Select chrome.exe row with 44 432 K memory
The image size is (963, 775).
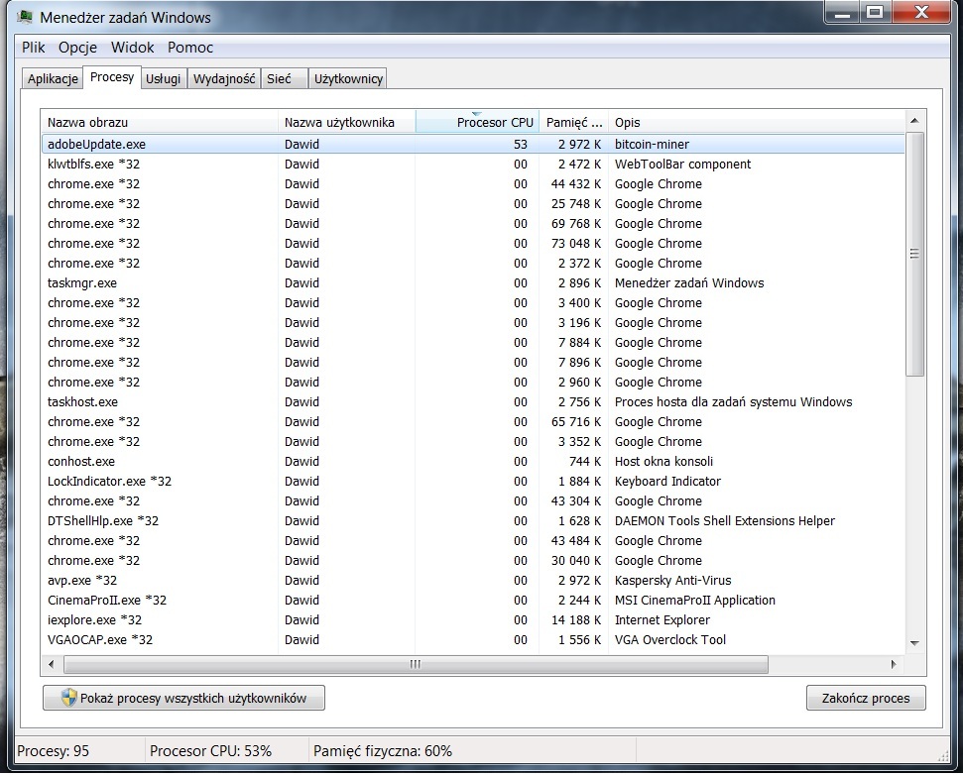[473, 184]
